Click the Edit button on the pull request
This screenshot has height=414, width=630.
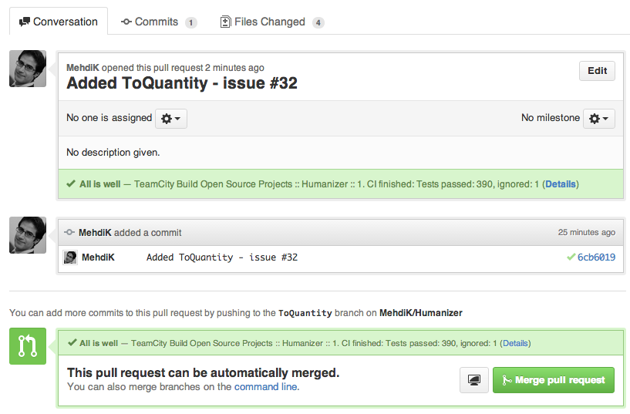pos(597,71)
